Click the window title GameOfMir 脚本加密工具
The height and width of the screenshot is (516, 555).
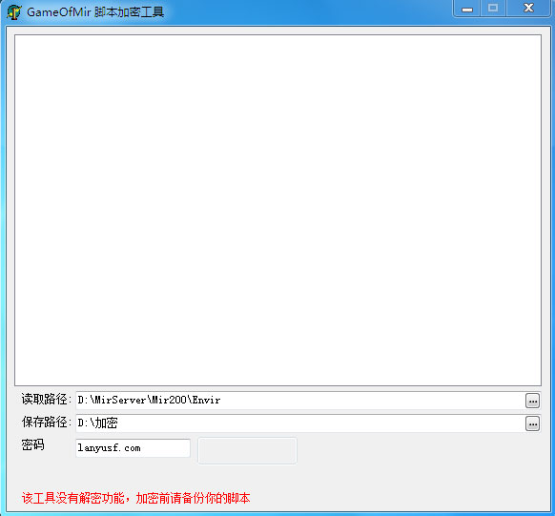pyautogui.click(x=95, y=12)
